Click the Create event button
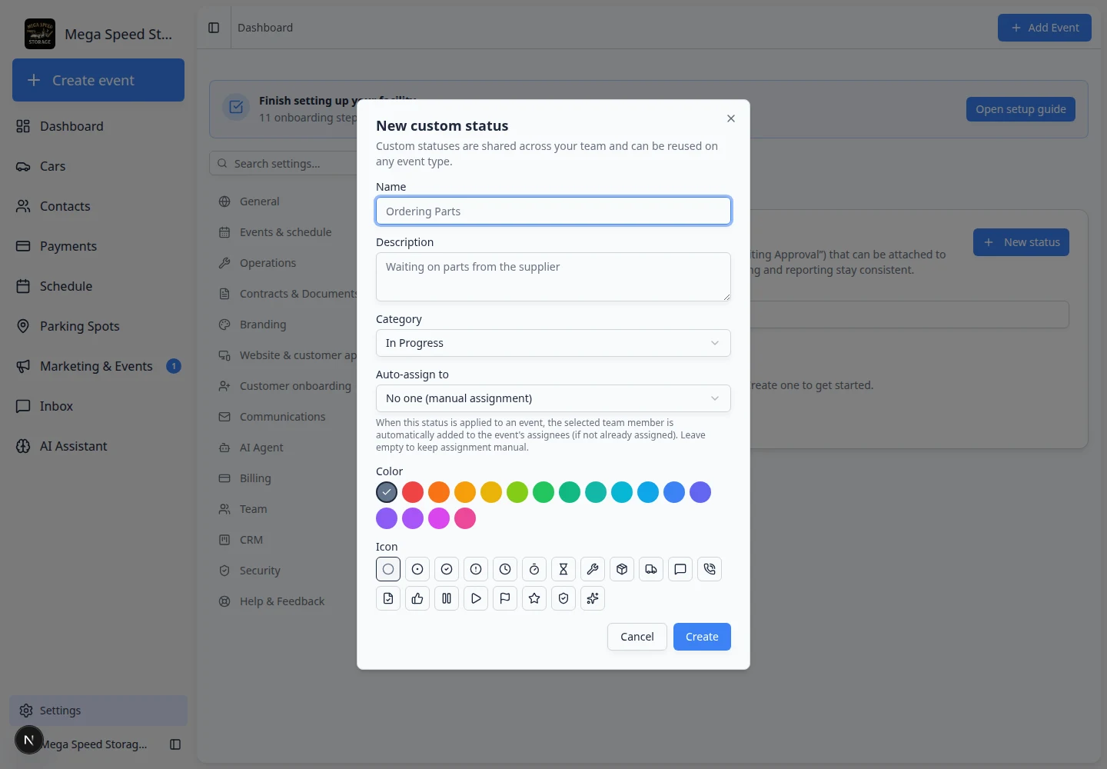Screen dimensions: 1107x769 point(98,80)
